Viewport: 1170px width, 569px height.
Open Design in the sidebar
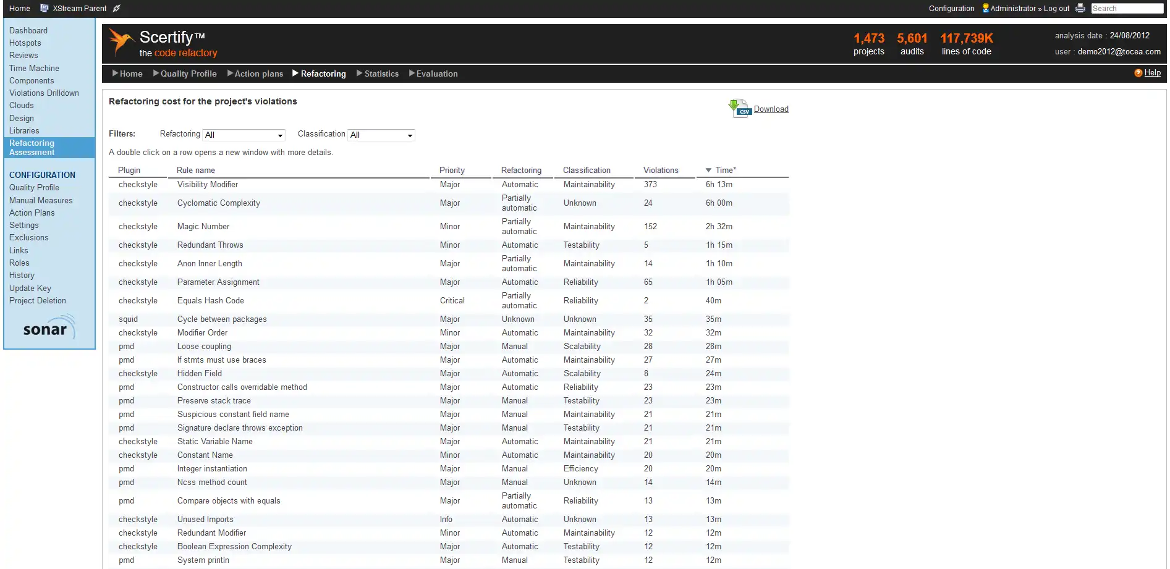pyautogui.click(x=22, y=118)
